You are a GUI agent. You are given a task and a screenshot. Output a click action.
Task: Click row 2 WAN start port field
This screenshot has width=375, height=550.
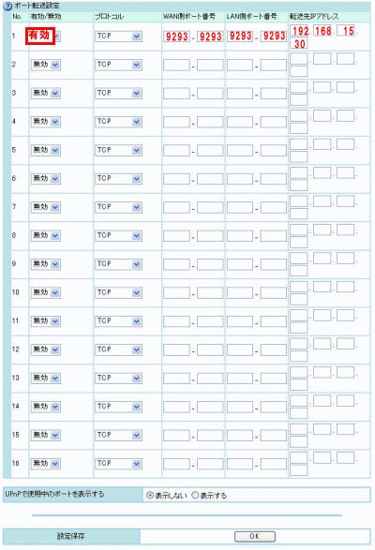[176, 66]
